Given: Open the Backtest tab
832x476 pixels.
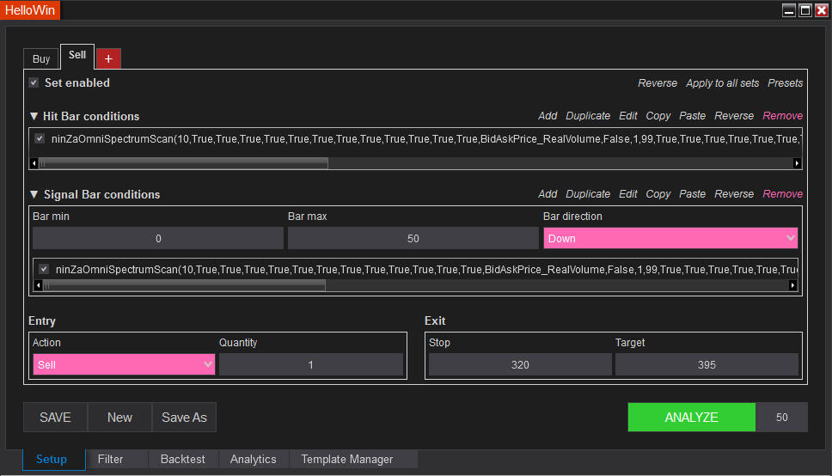Looking at the screenshot, I should point(183,459).
